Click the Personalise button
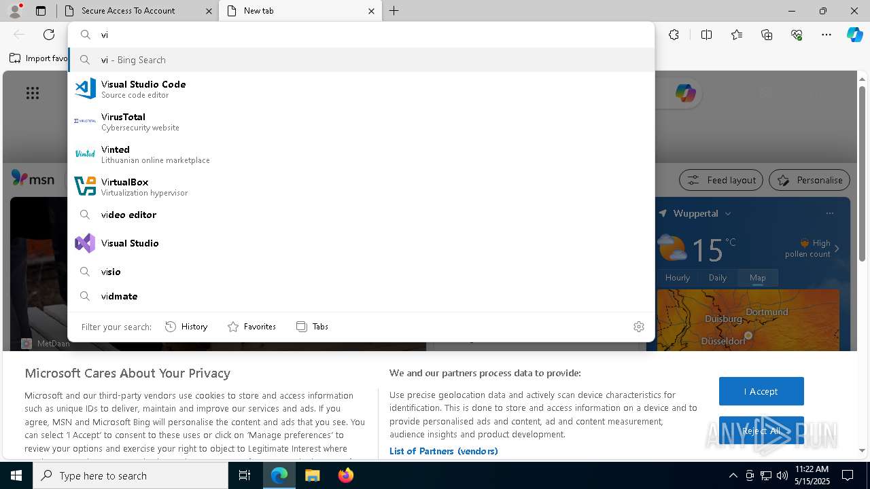Viewport: 870px width, 489px height. tap(810, 180)
